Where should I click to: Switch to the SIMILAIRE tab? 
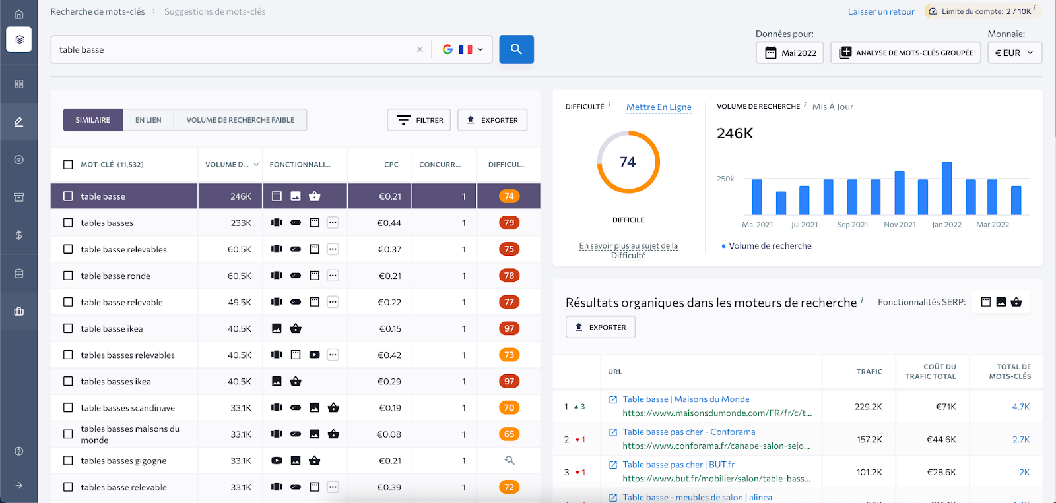[x=93, y=120]
